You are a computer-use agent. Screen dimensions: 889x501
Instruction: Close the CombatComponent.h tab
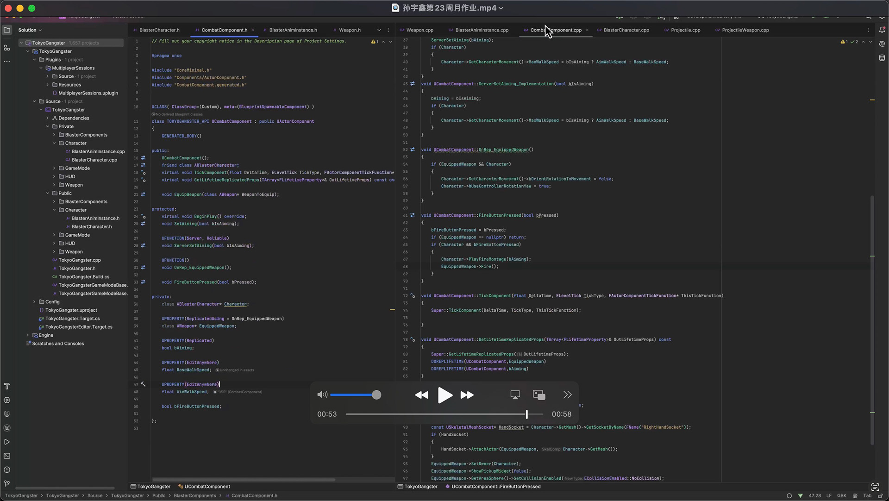[x=253, y=30]
